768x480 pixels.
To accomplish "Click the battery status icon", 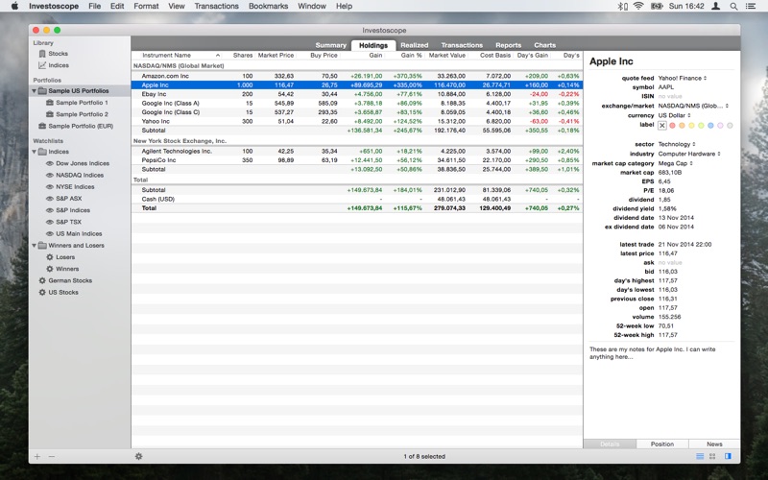I will (657, 7).
